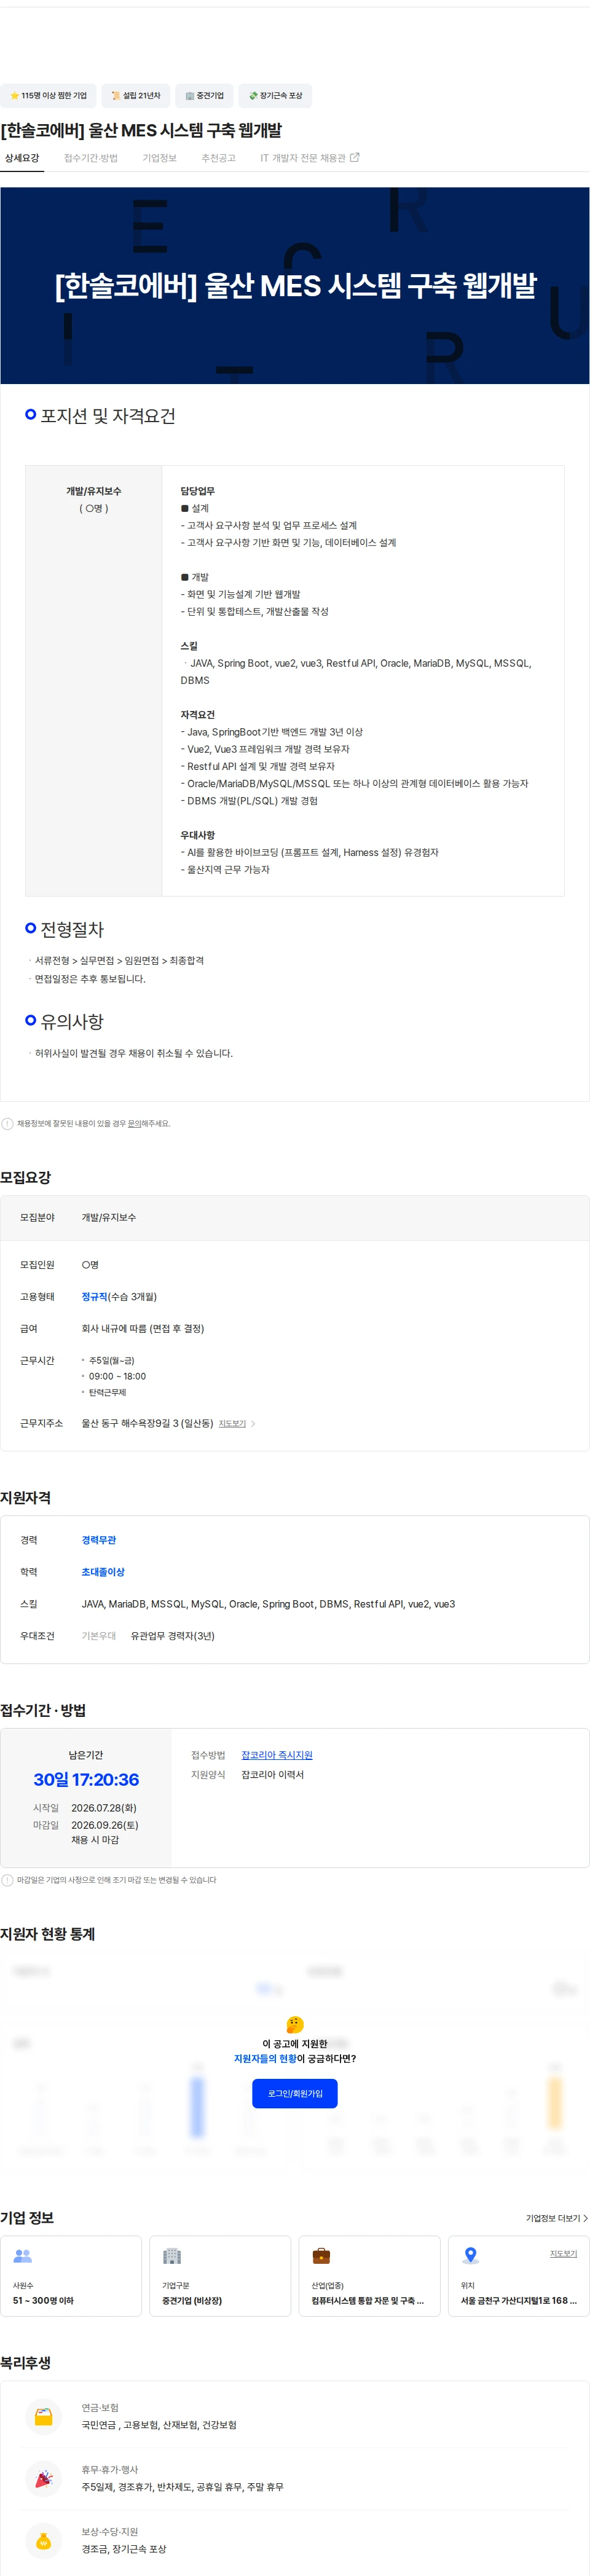Image resolution: width=590 pixels, height=2576 pixels.
Task: Click the 2026.09.26(토) deadline date
Action: click(x=105, y=1825)
